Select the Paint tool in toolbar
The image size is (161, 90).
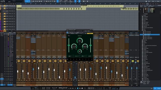point(35,1)
